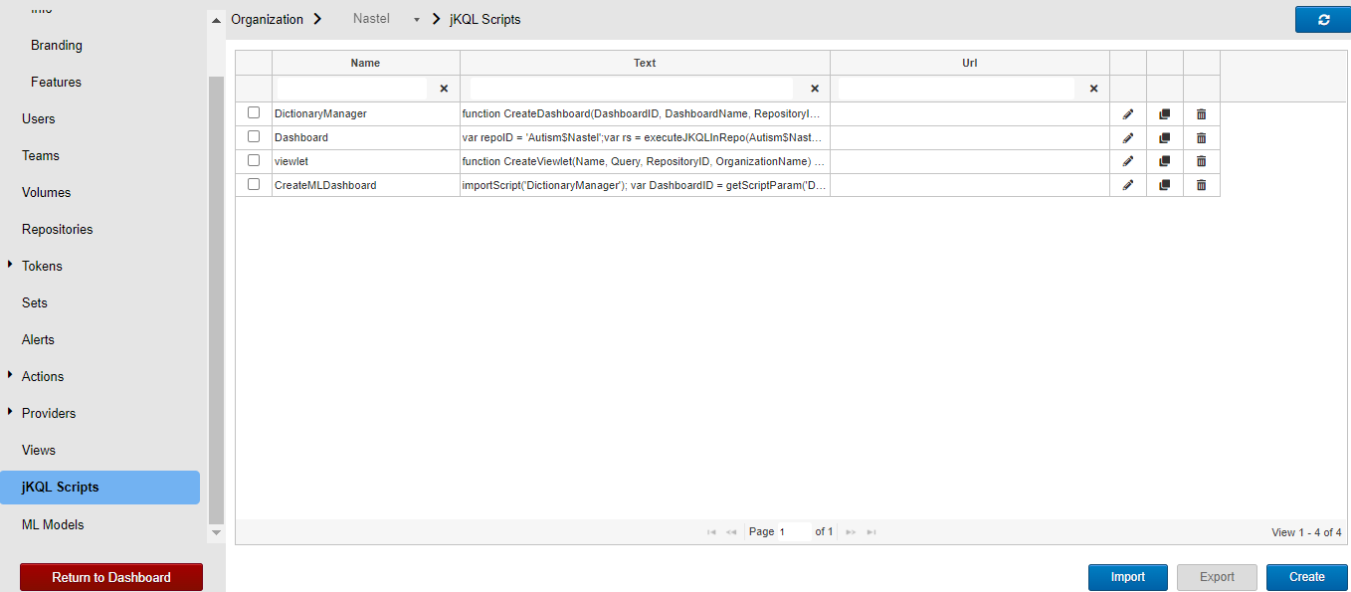Check the viewlet row checkbox
This screenshot has height=592, width=1351.
(x=254, y=159)
